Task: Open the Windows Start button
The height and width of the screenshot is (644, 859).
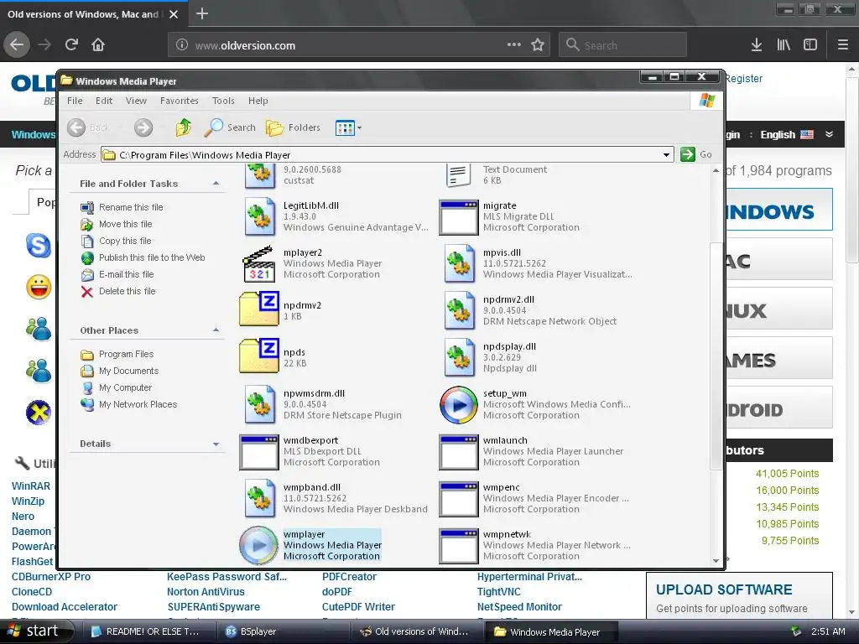Action: click(x=36, y=631)
